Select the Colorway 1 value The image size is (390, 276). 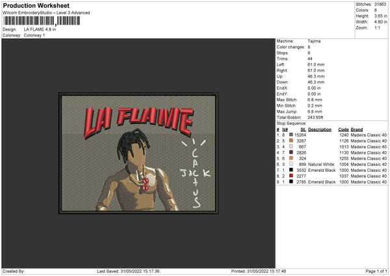click(34, 35)
